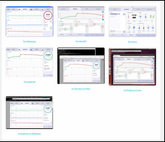Viewport: 165px width, 142px height.
Task: Click the blue minus icon below the thermometer in MacOS screenshot
Action: (103, 19)
